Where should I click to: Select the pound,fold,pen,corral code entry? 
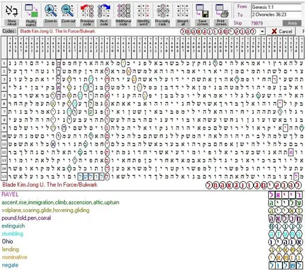[26, 218]
